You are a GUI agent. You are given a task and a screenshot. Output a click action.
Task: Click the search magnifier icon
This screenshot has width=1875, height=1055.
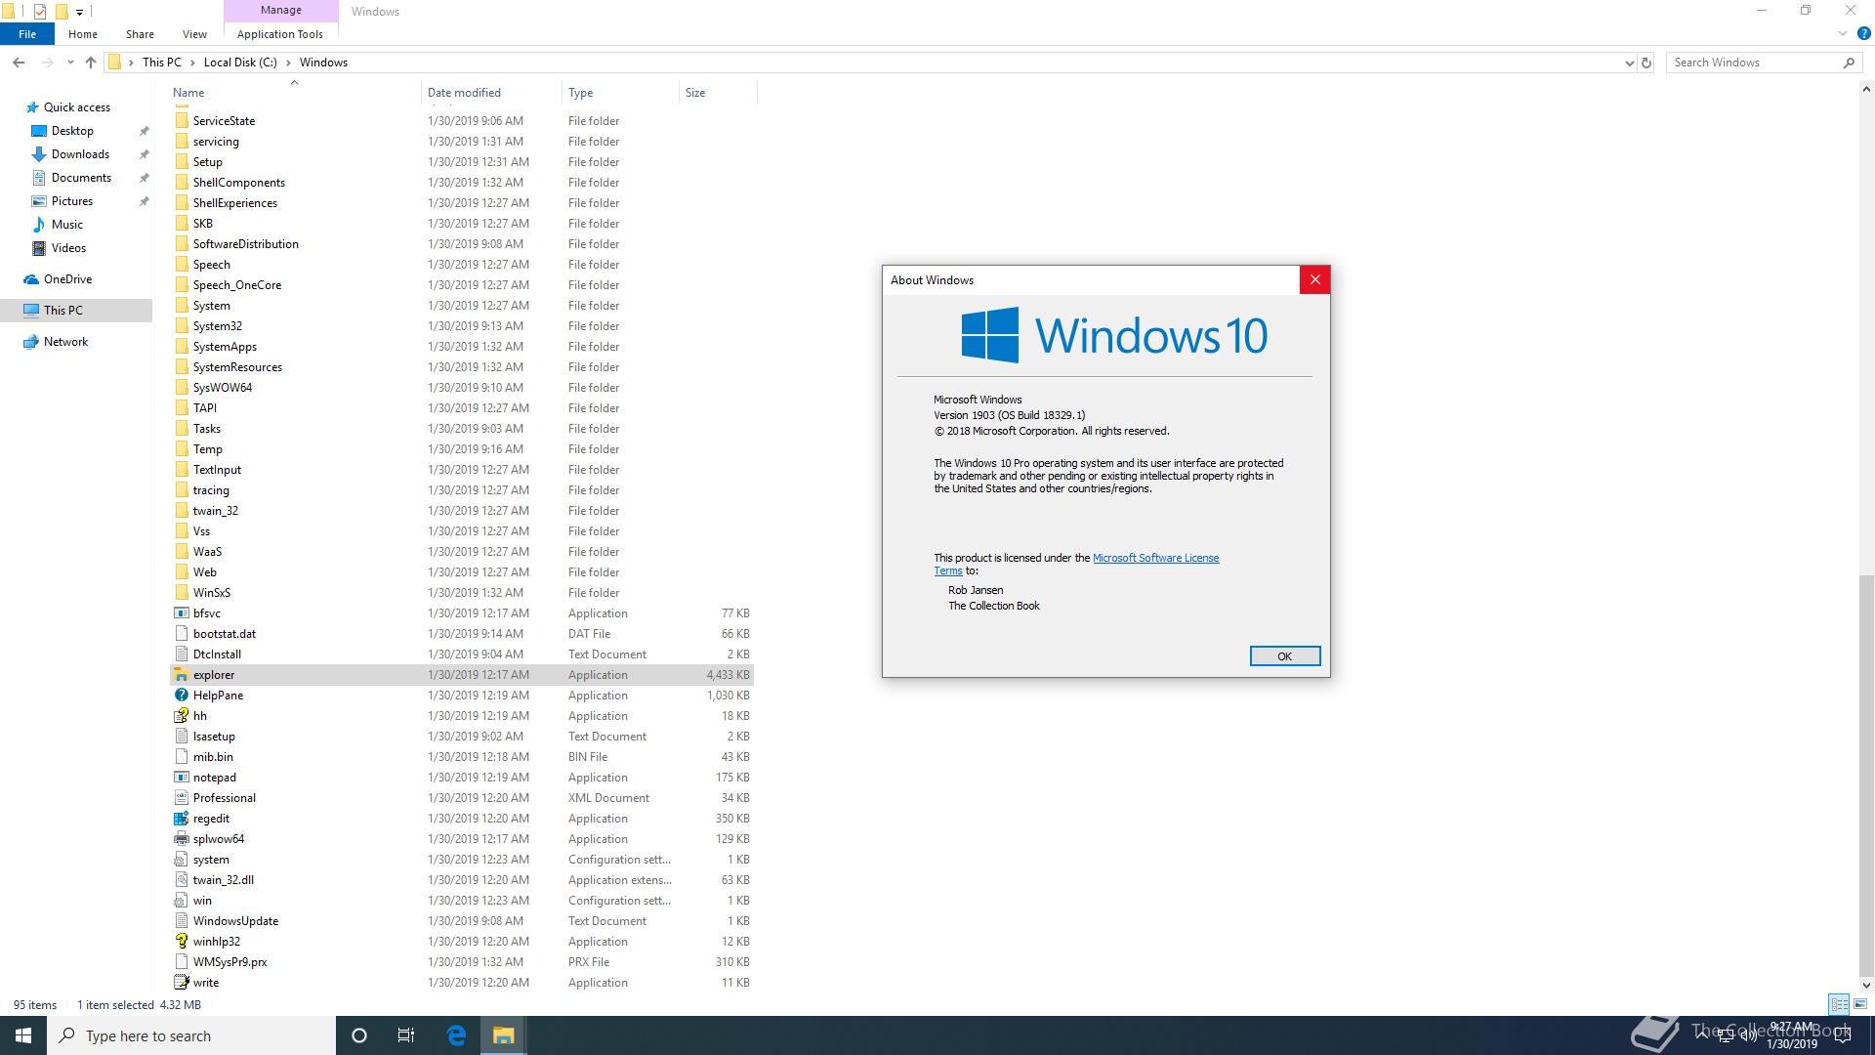pyautogui.click(x=1849, y=63)
